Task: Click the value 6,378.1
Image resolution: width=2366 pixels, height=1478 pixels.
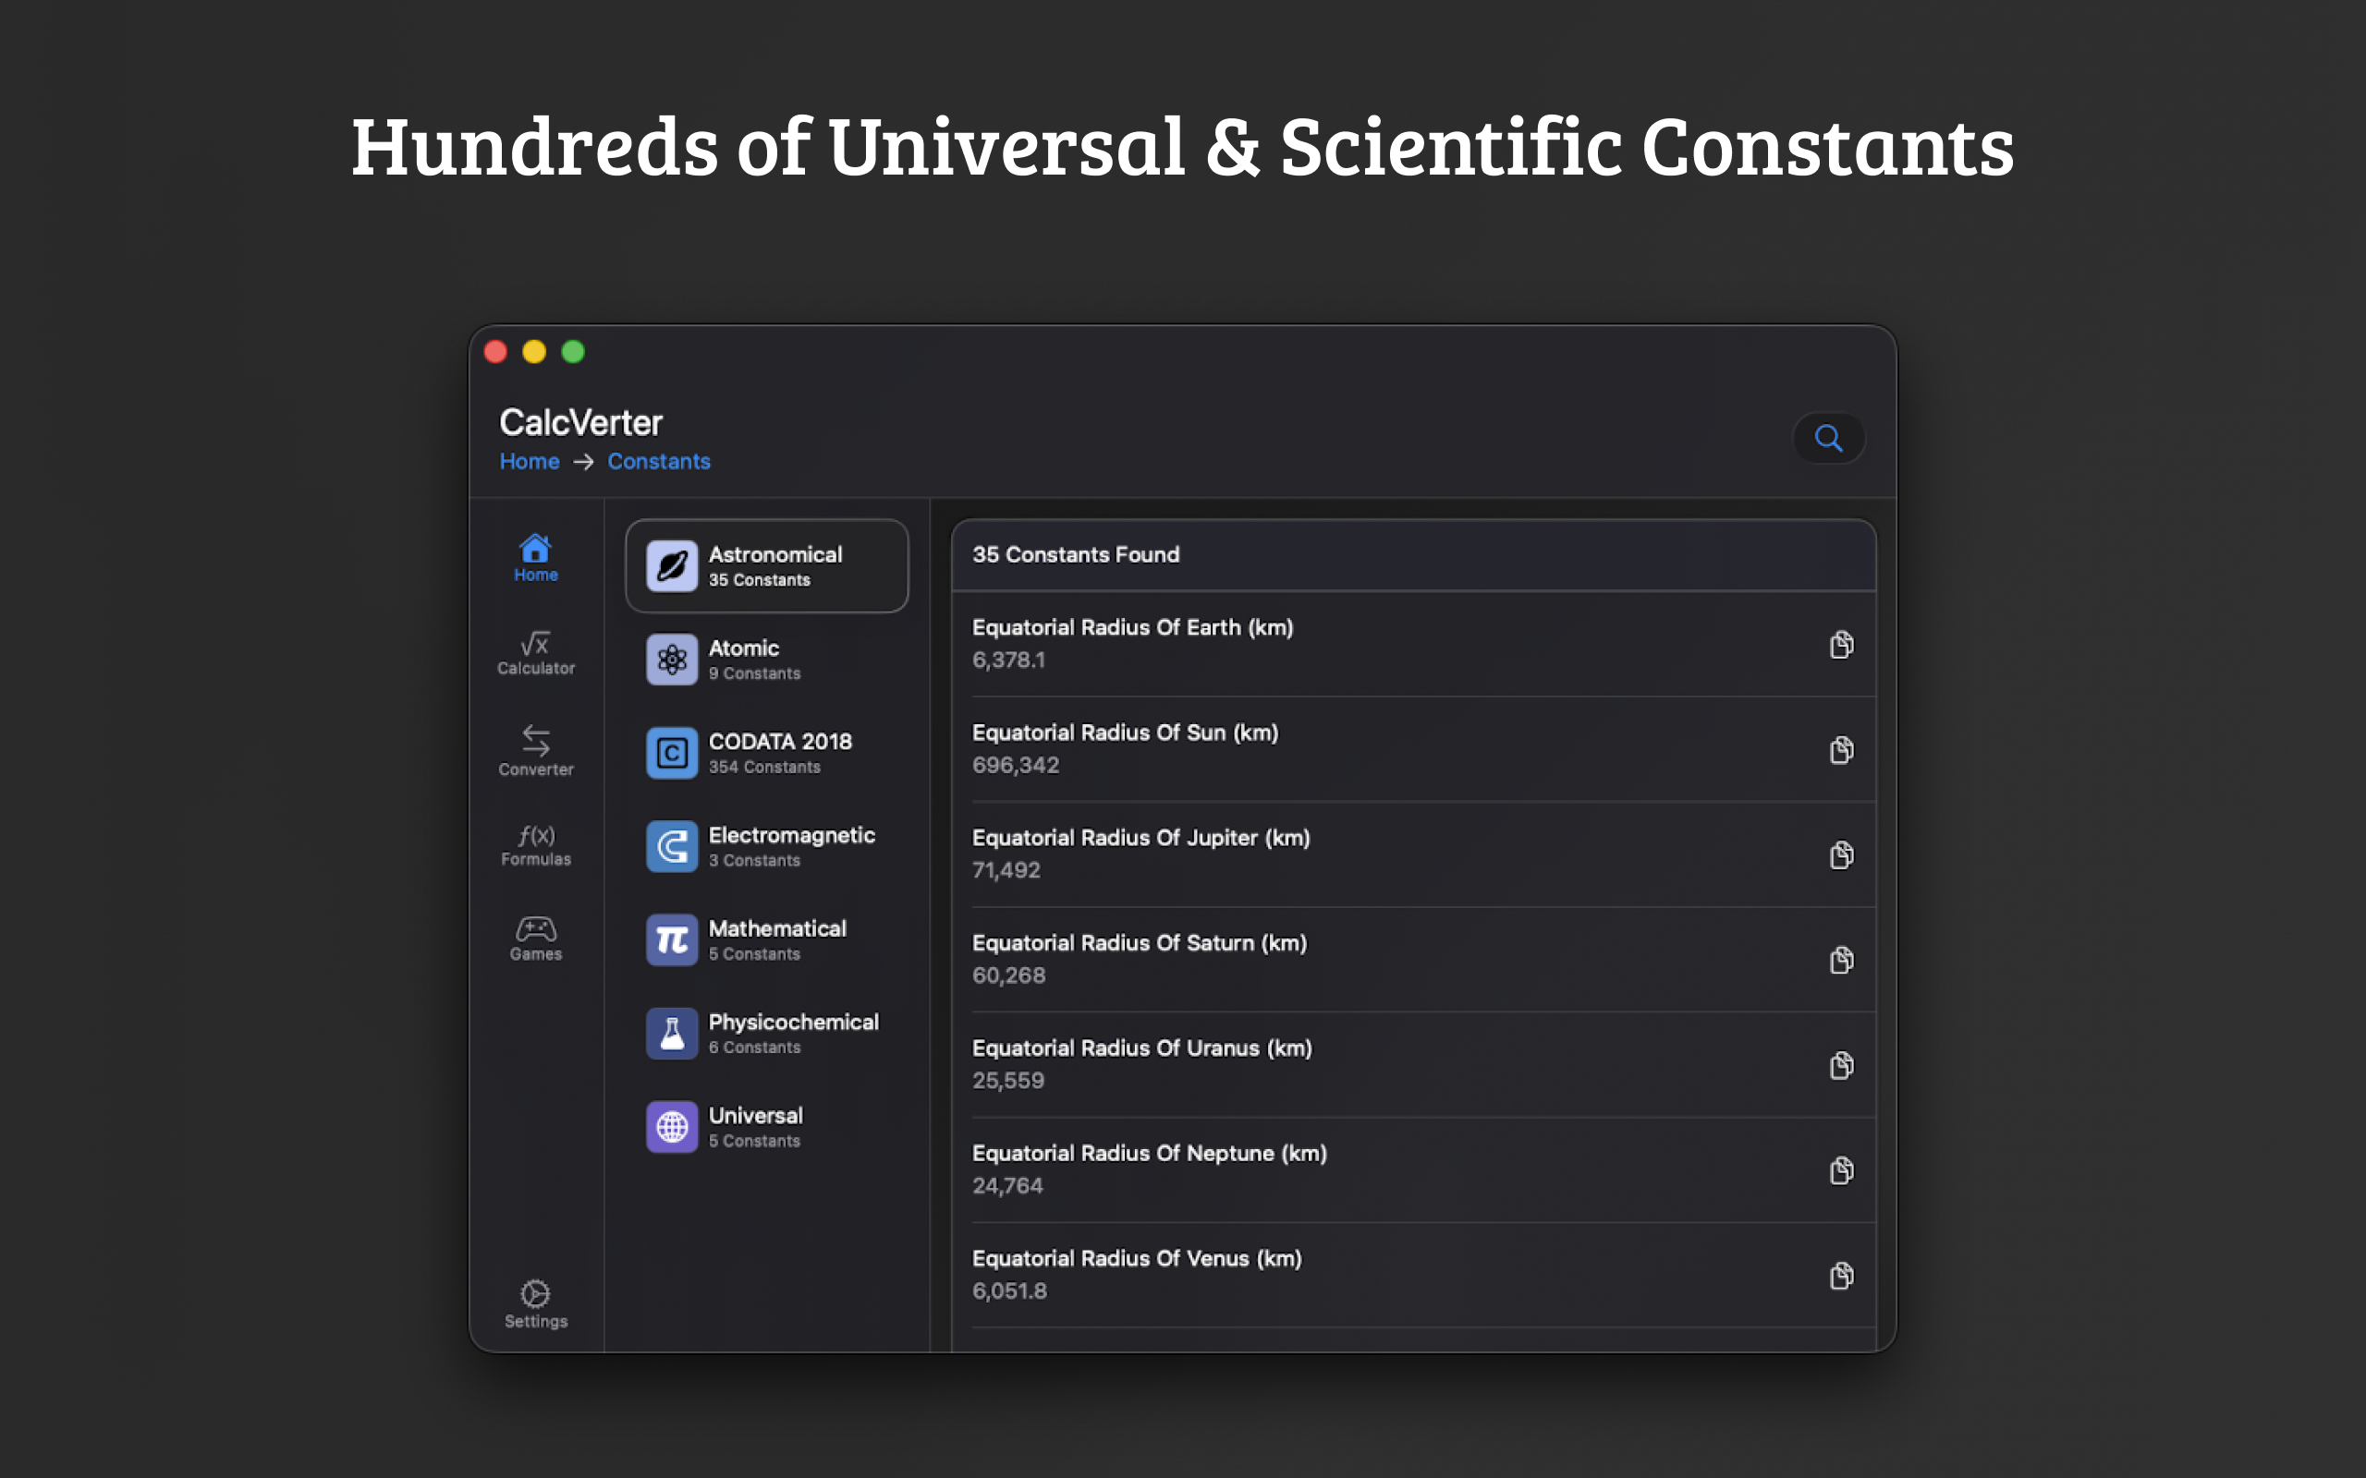Action: (x=1008, y=660)
